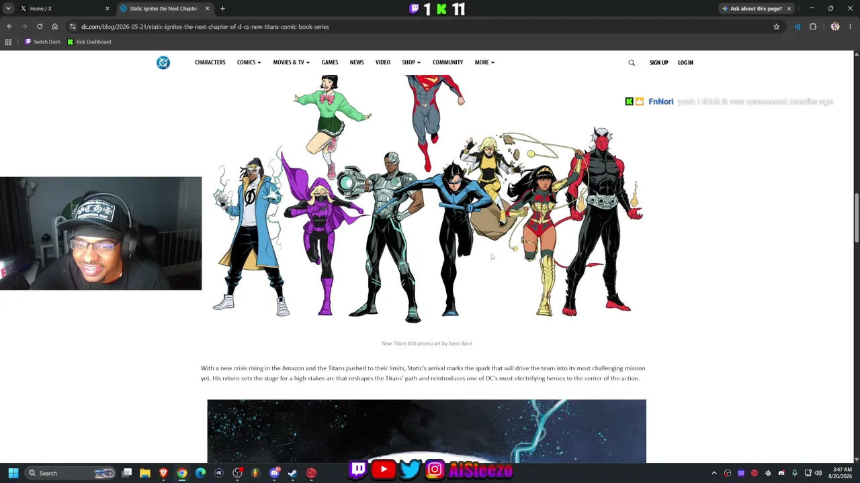Click the page vertical scrollbar thumb
860x483 pixels.
pos(857,218)
